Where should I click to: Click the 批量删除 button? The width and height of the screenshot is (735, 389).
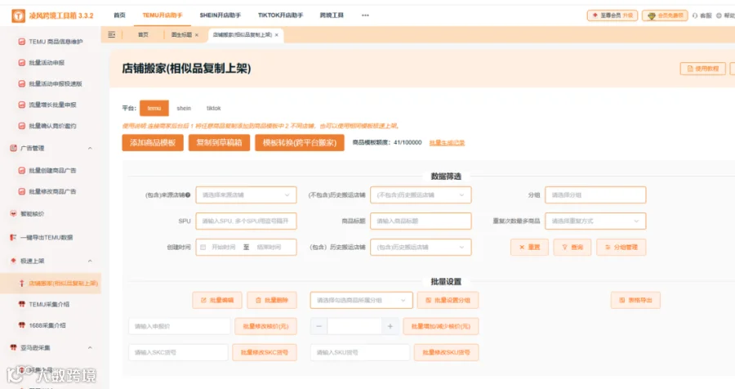click(272, 300)
